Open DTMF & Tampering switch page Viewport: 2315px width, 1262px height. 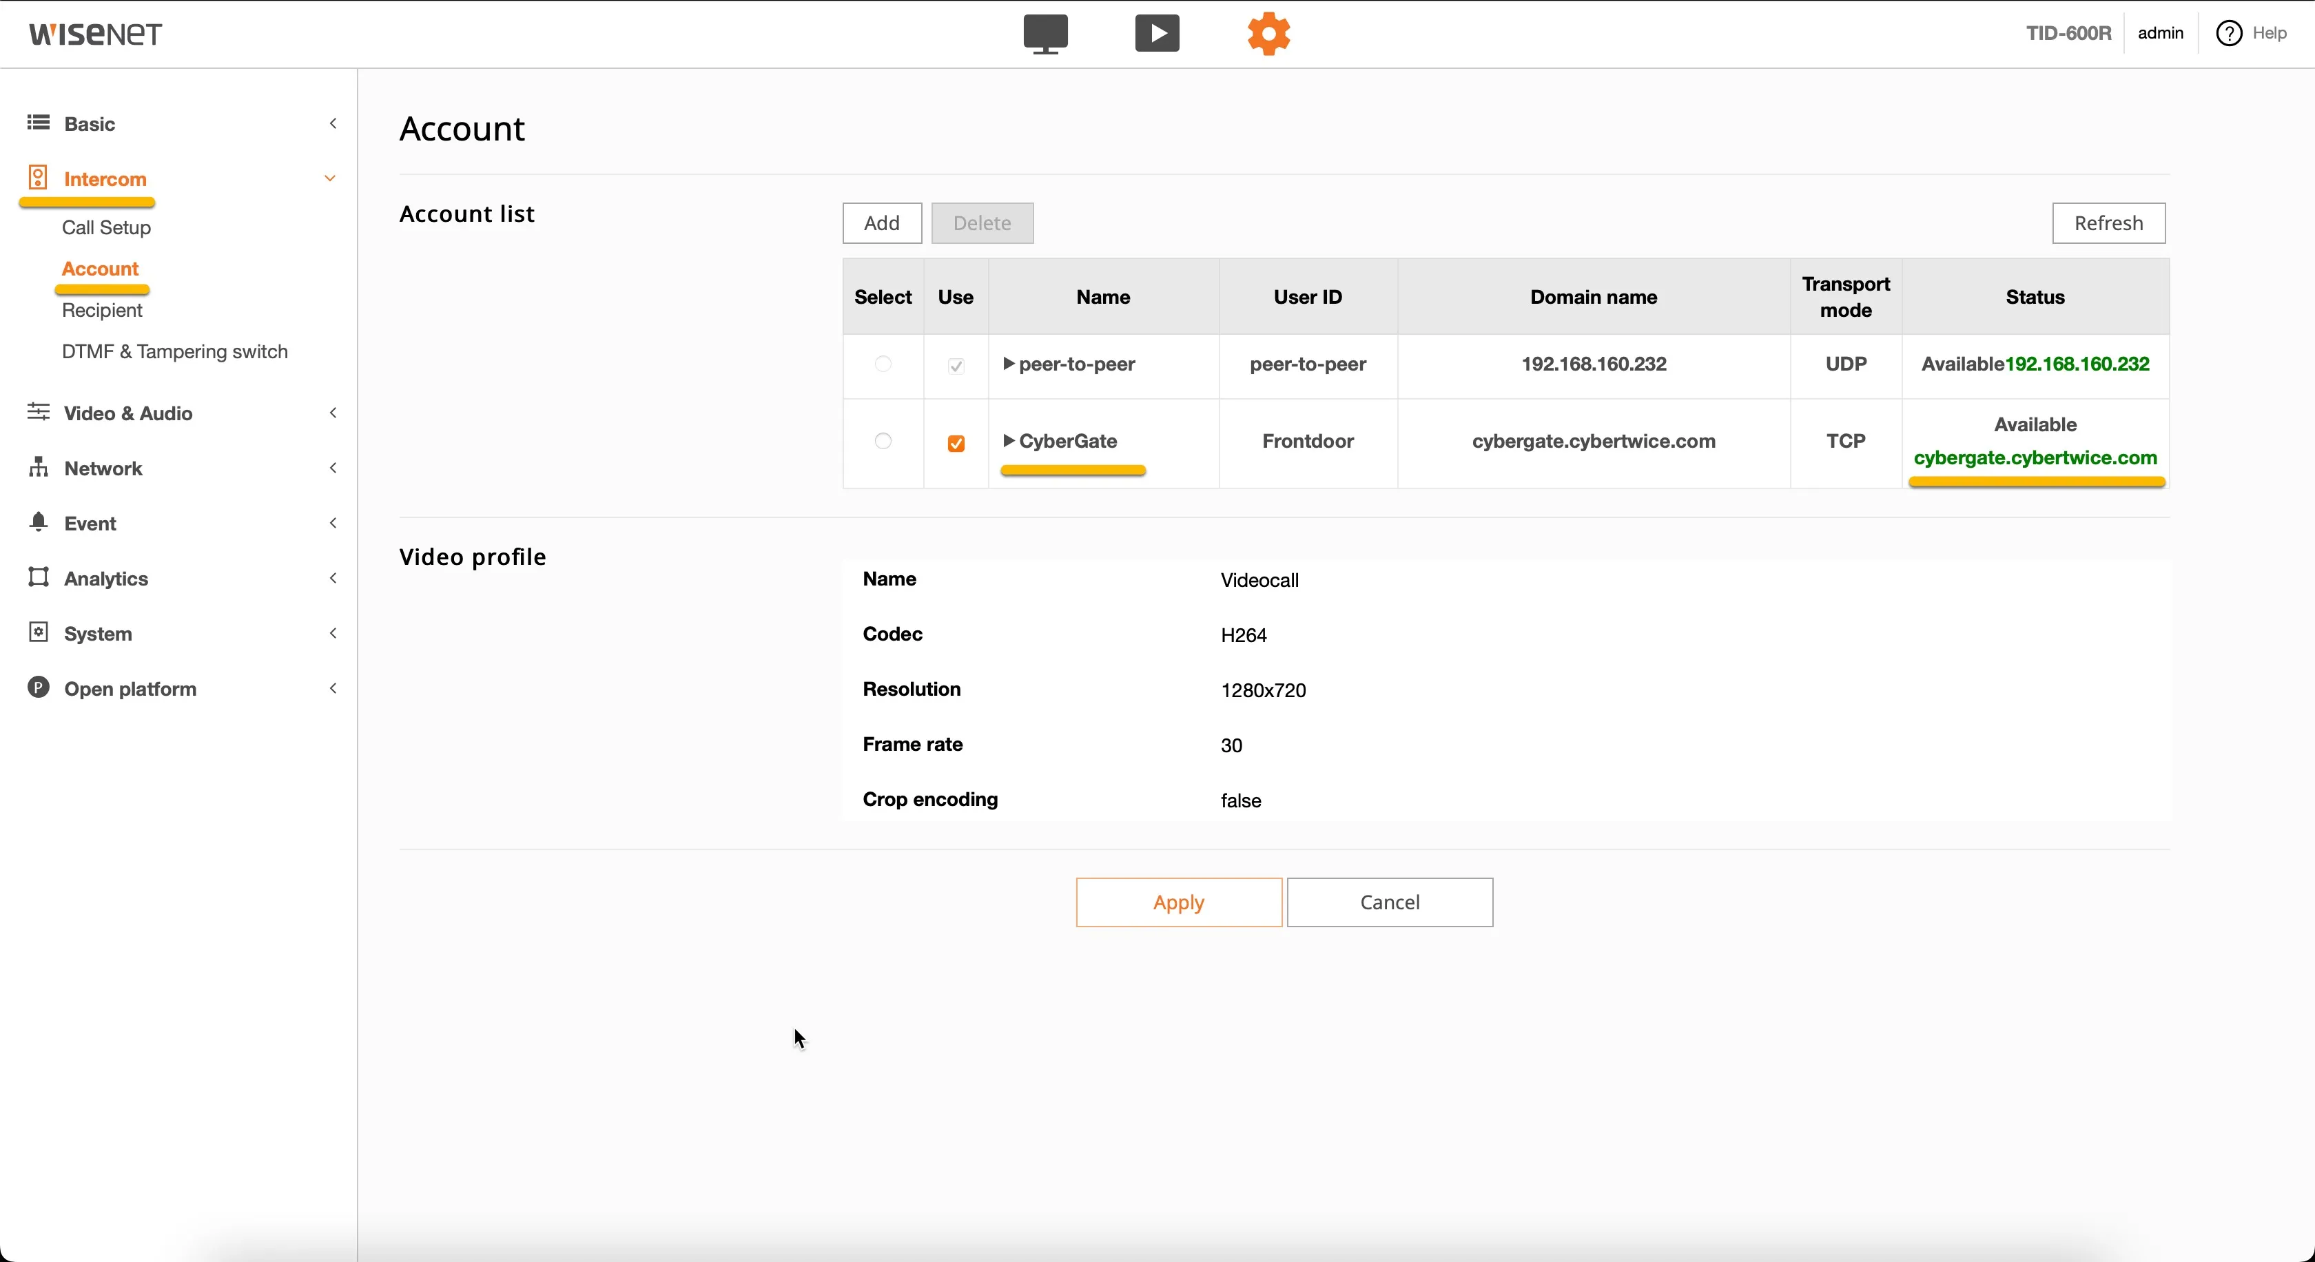point(174,351)
